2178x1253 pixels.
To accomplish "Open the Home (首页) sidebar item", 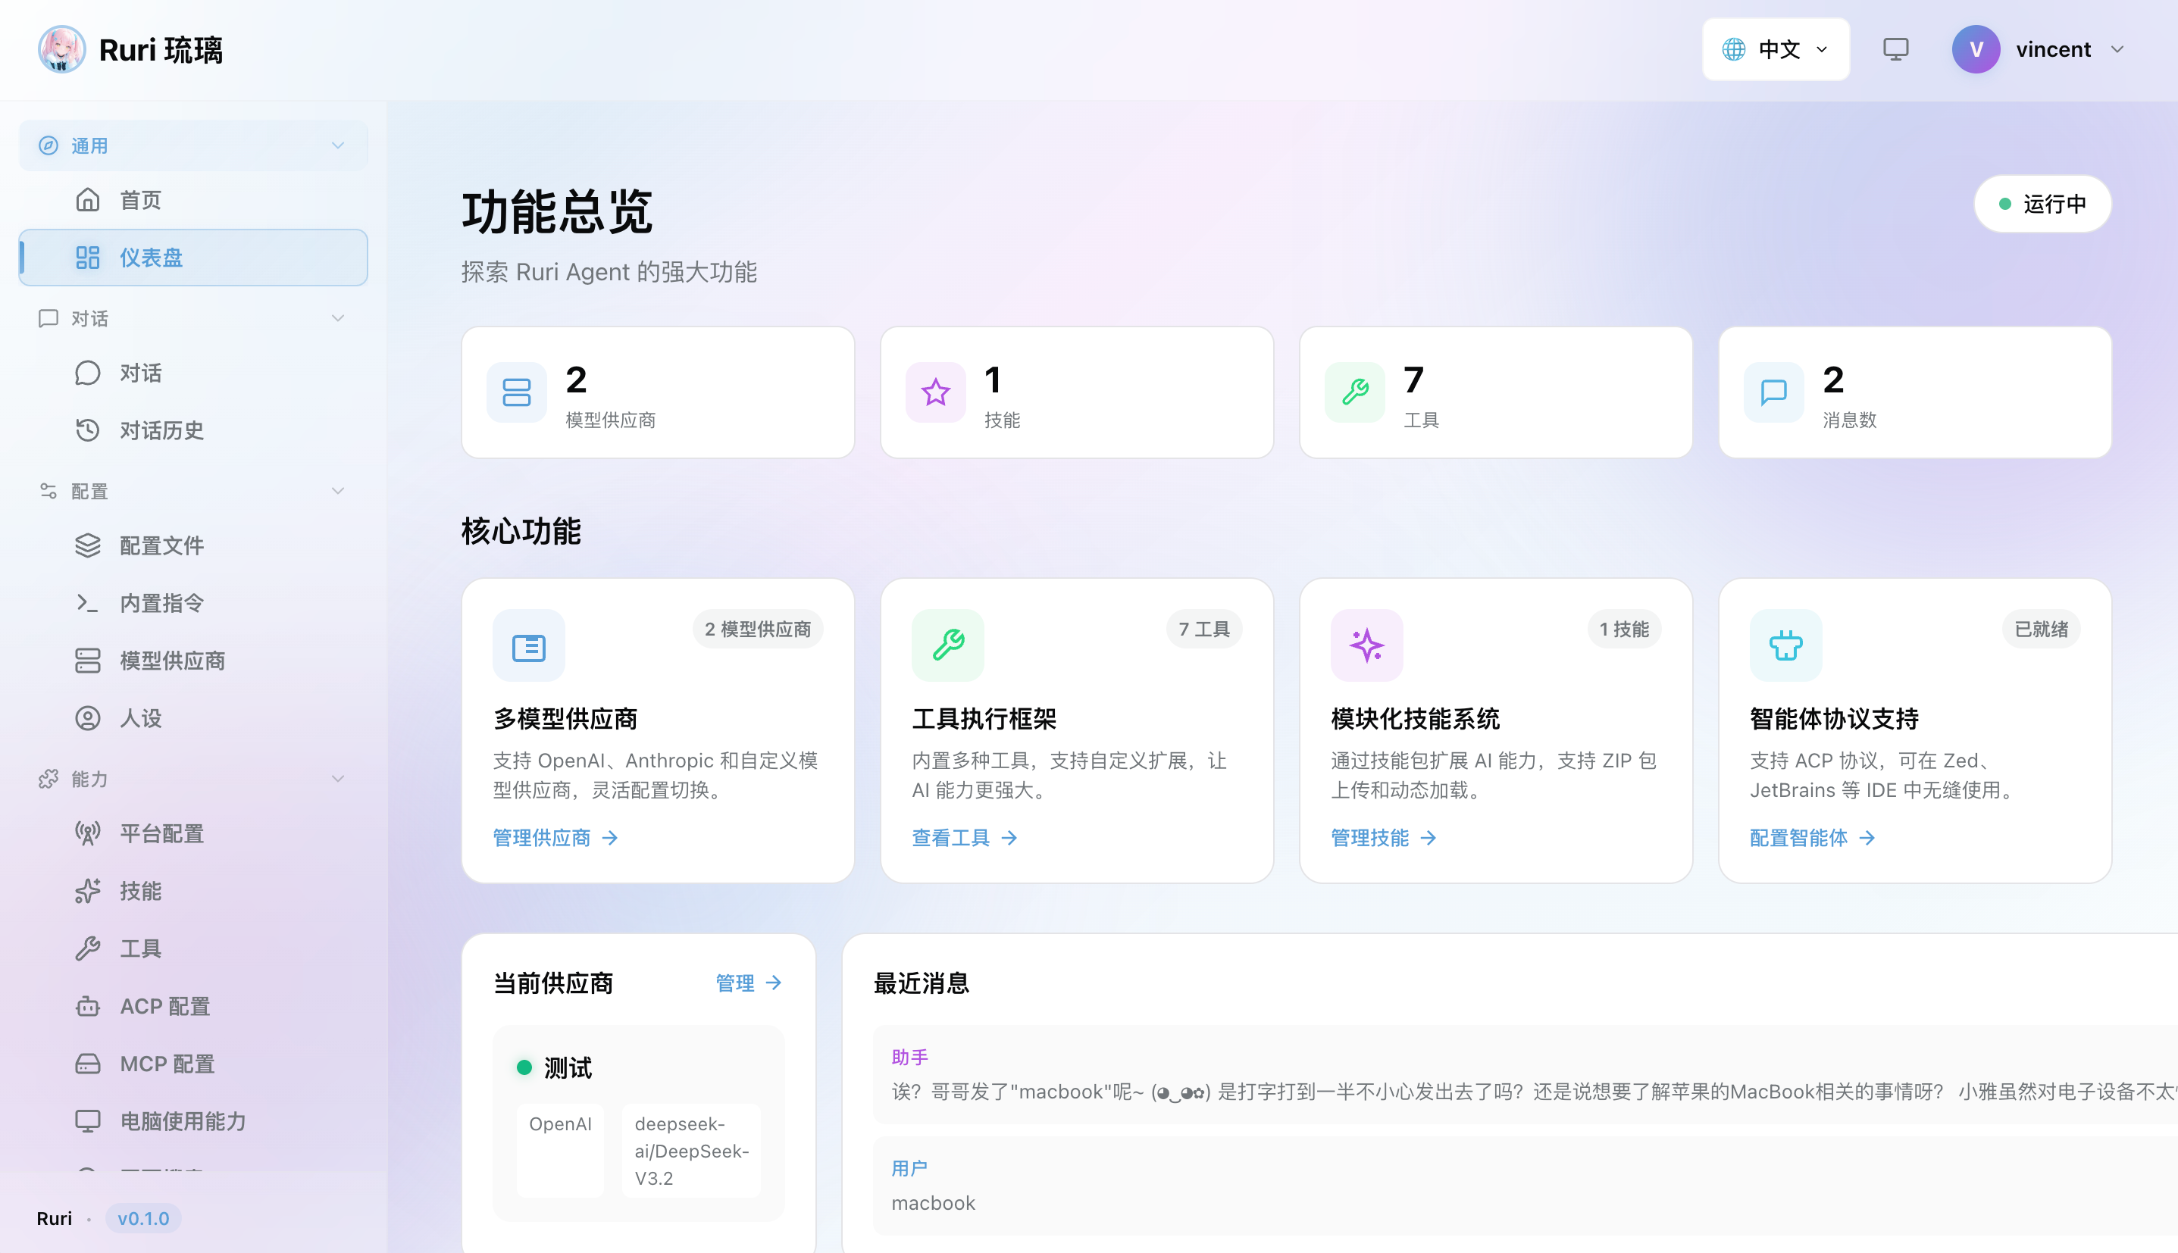I will tap(192, 200).
